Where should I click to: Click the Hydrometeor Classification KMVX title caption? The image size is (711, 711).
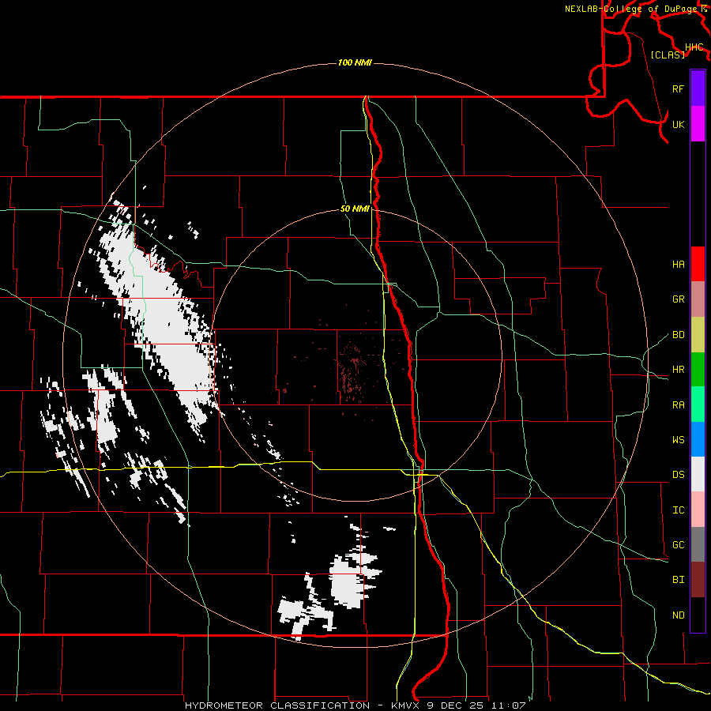(x=355, y=705)
